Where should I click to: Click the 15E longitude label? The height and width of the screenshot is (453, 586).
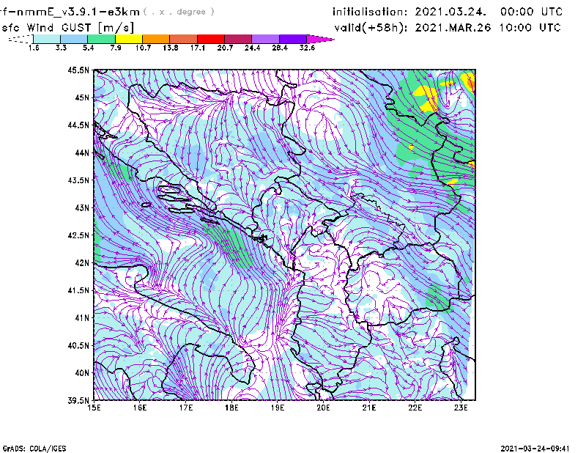pos(94,408)
